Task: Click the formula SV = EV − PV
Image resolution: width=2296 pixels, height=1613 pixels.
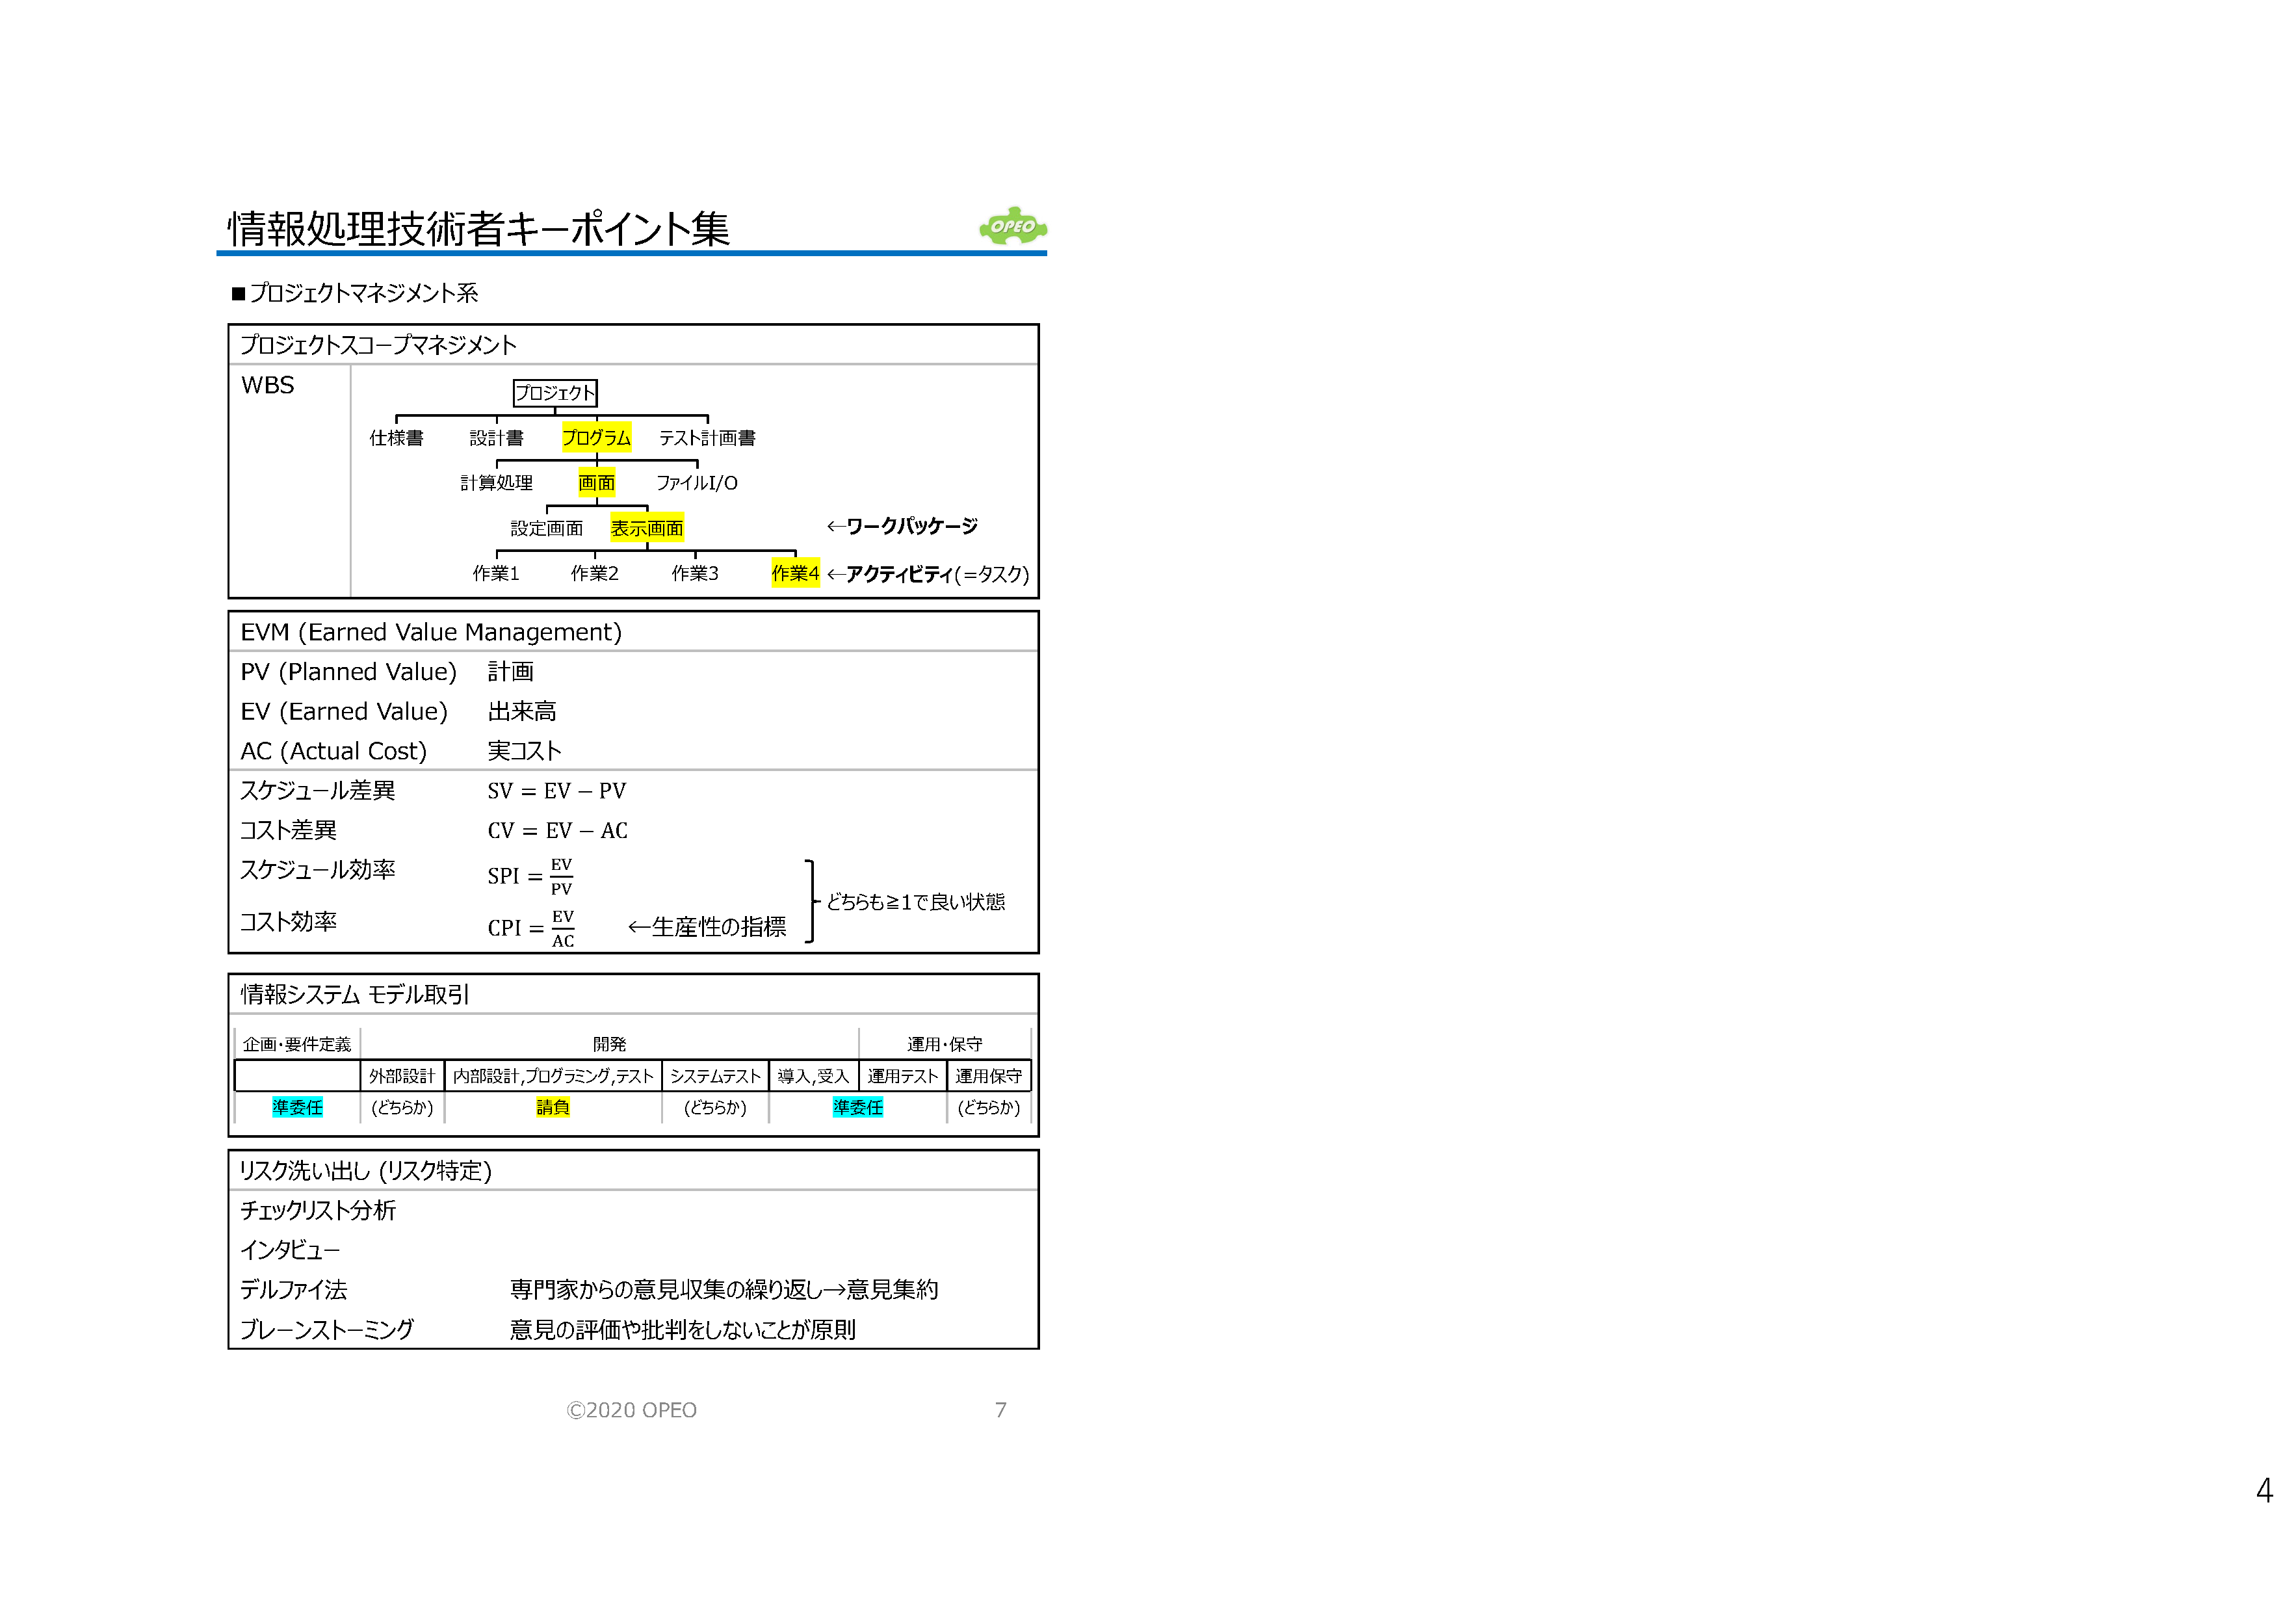Action: tap(557, 791)
